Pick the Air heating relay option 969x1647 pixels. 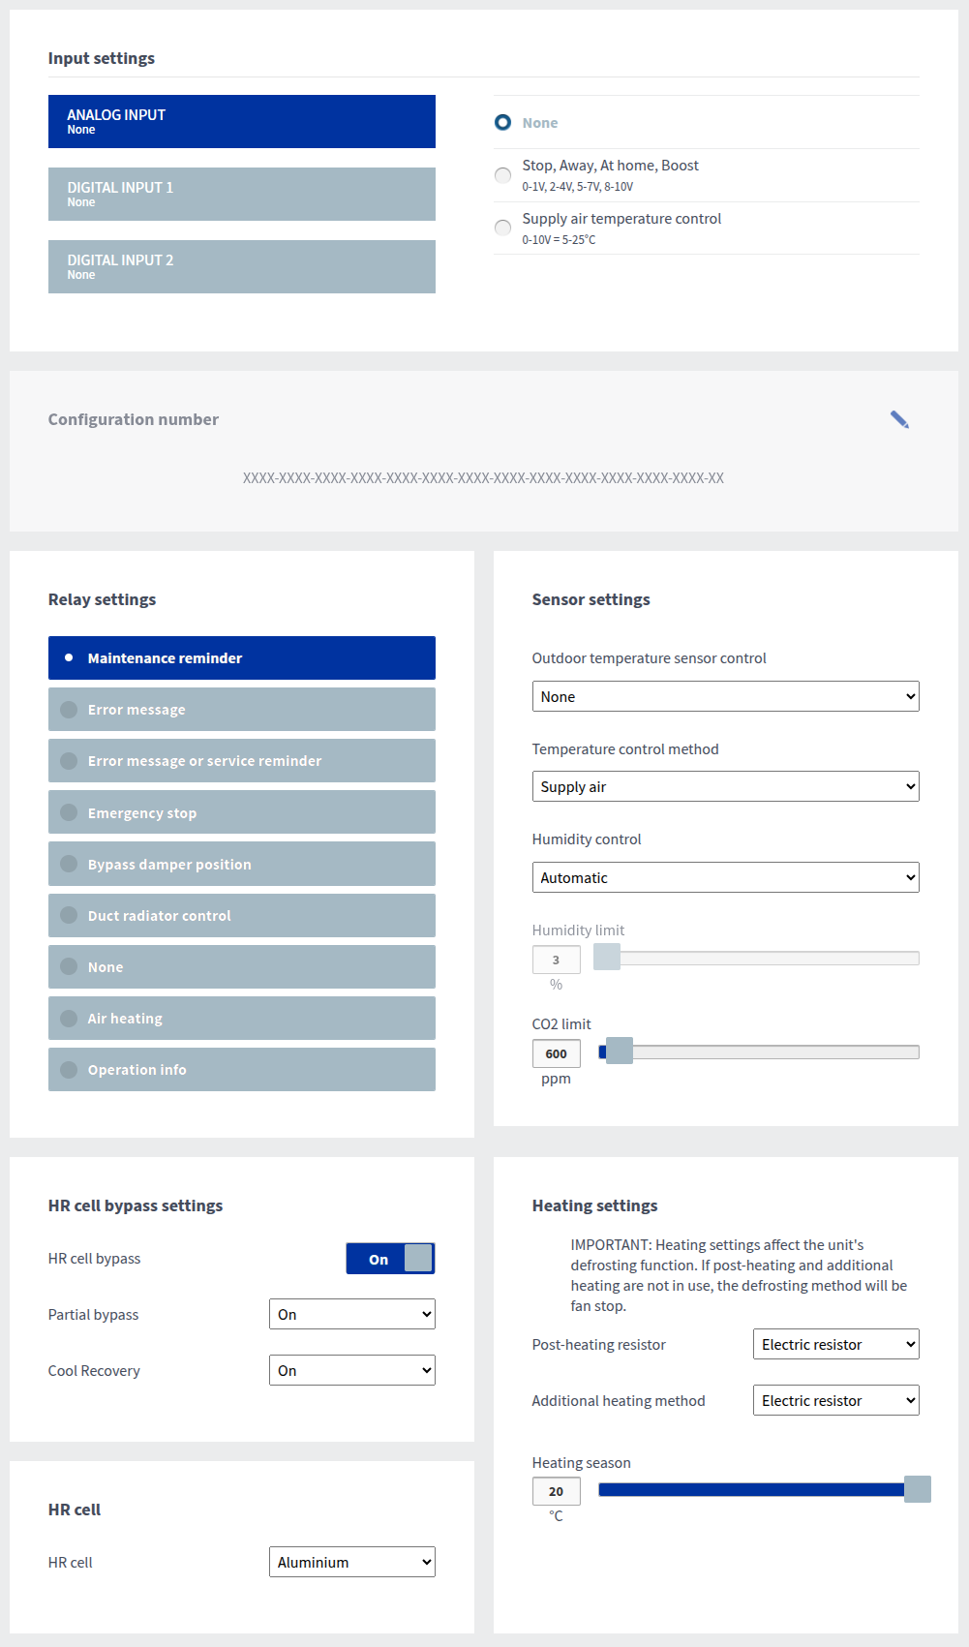(x=241, y=1018)
